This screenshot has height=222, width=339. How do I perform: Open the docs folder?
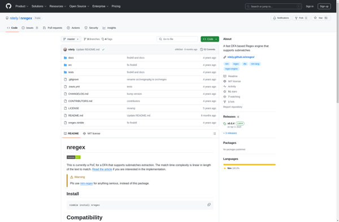pyautogui.click(x=71, y=58)
